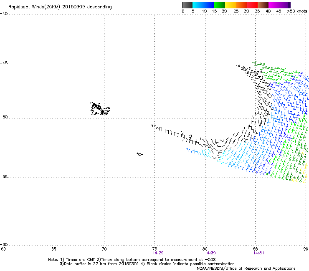The width and height of the screenshot is (309, 271).
Task: Click the gray 0-5 knots color segment
Action: [x=187, y=5]
